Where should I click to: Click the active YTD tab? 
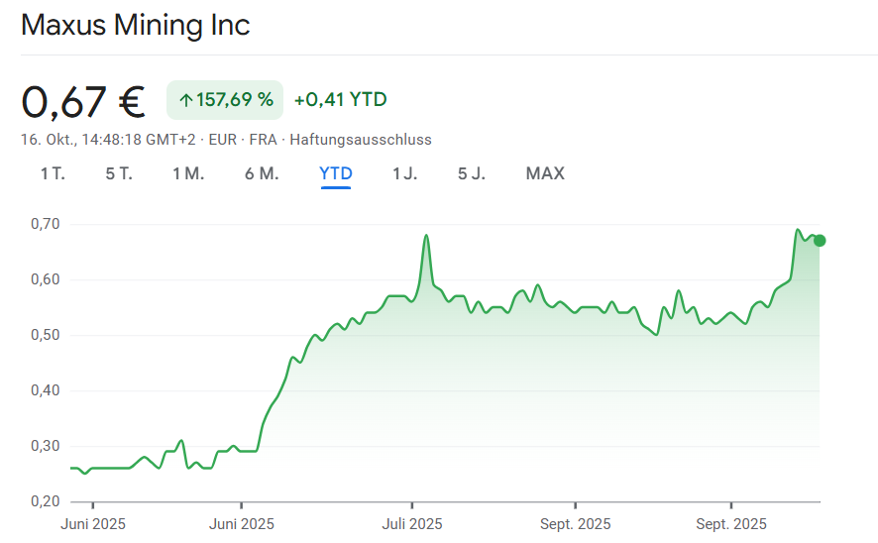[336, 173]
